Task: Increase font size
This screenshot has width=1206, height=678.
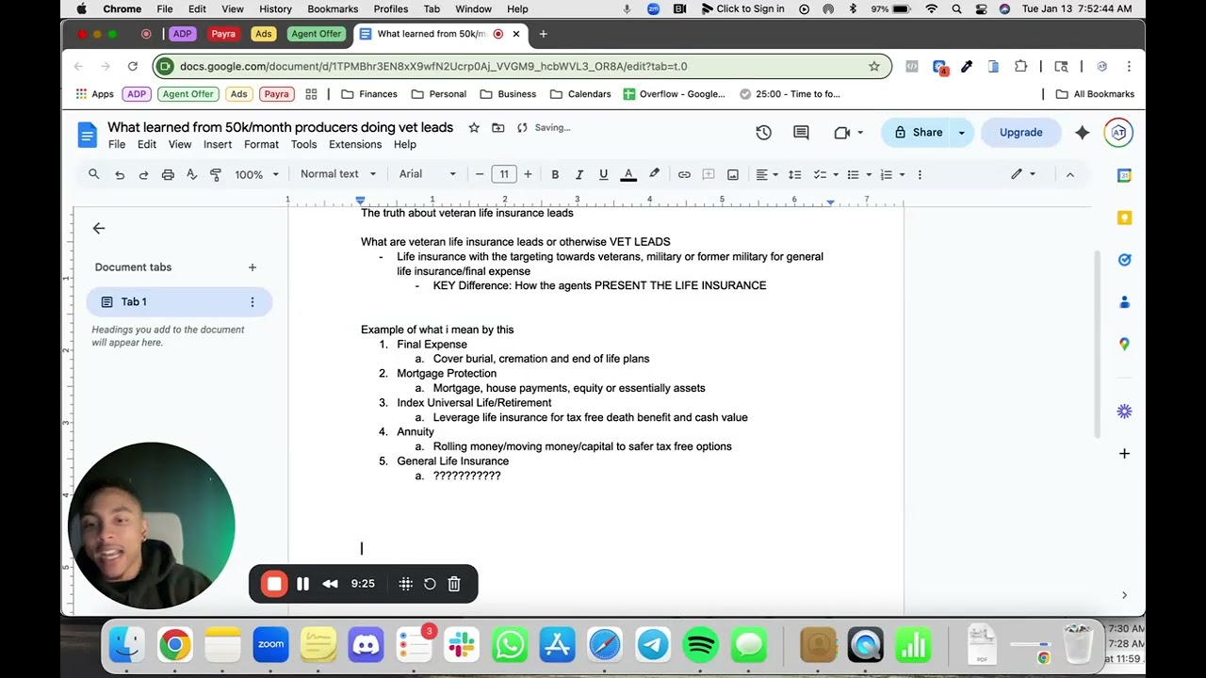Action: click(x=528, y=174)
